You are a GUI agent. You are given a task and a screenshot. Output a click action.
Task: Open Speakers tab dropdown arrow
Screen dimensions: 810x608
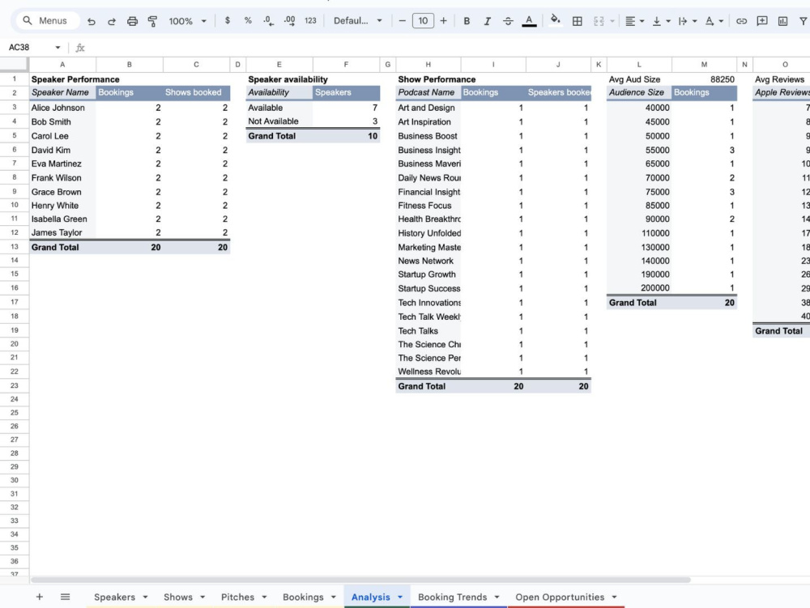click(145, 597)
